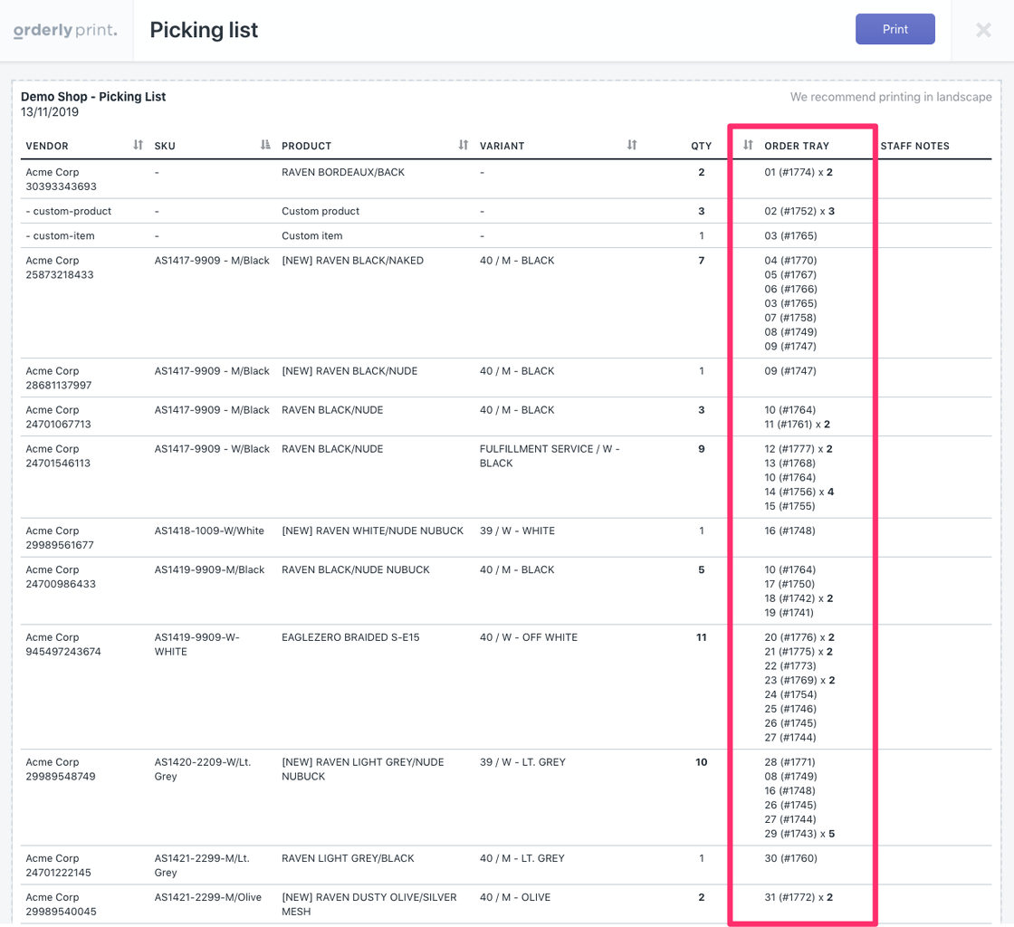Screen dimensions: 1014x927
Task: Select tray entry 29 (#1743) x 5
Action: [x=799, y=834]
